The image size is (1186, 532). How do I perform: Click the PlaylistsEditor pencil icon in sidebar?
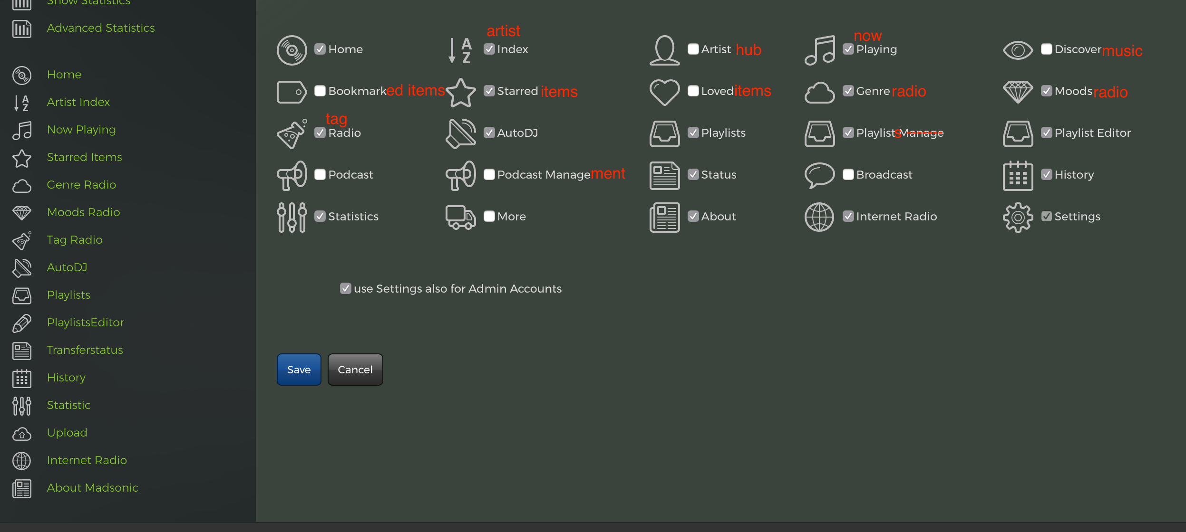click(x=22, y=323)
